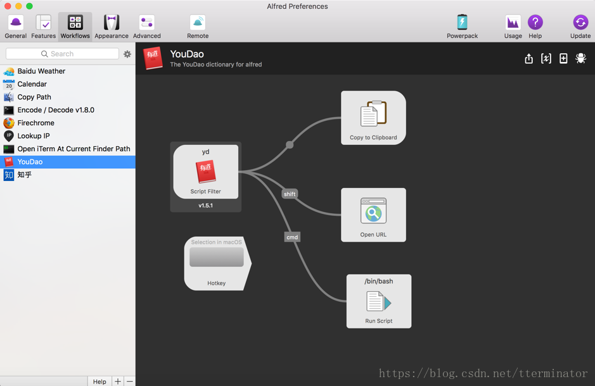Select Open iTerm At Current Finder Path

click(68, 149)
